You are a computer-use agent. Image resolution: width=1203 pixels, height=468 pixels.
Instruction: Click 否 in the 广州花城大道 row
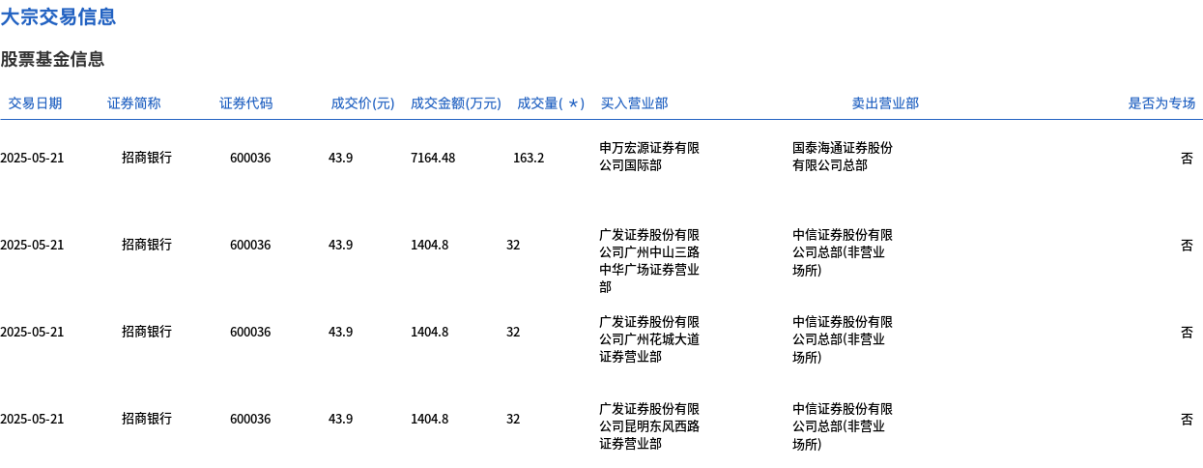click(x=1187, y=332)
